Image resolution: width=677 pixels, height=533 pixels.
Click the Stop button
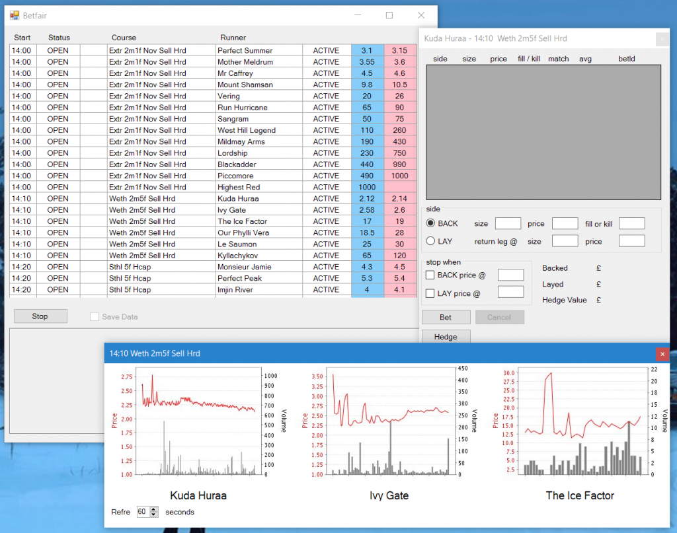click(x=40, y=316)
